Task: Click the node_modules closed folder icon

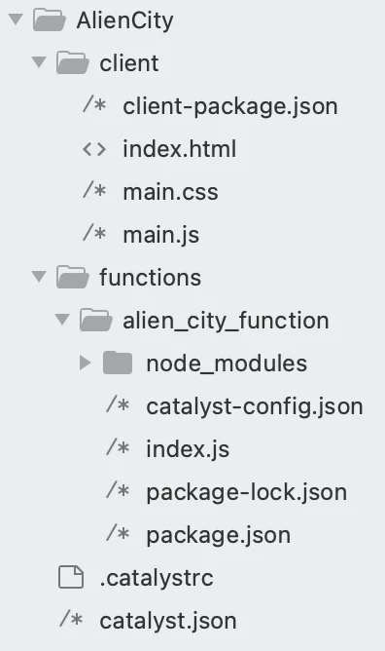Action: (x=118, y=363)
